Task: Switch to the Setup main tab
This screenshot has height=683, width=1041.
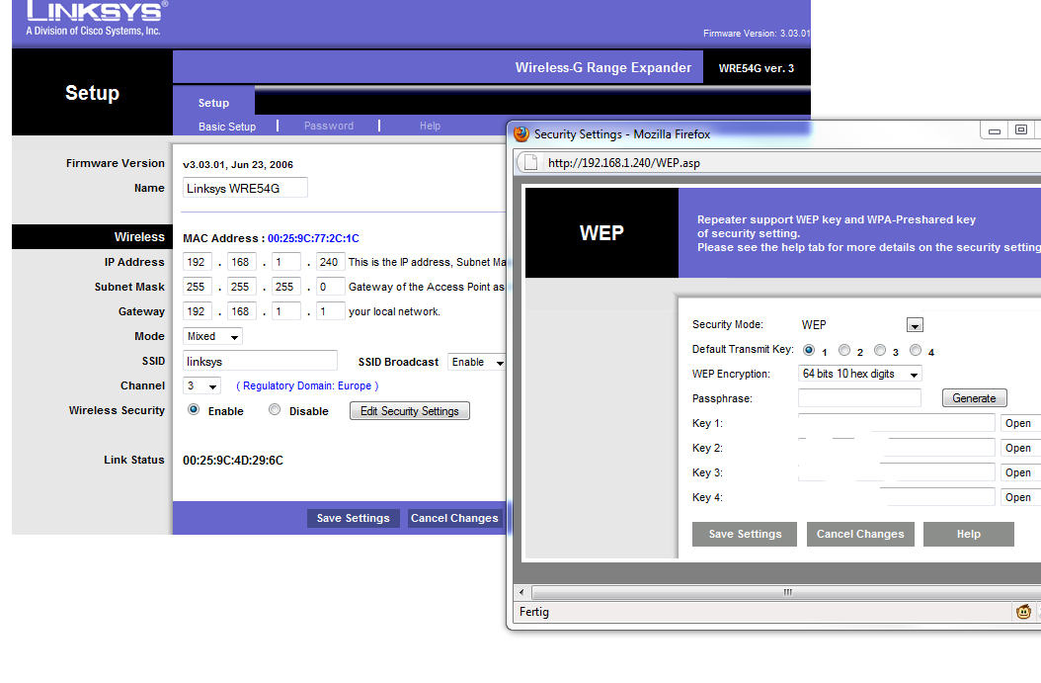Action: 213,103
